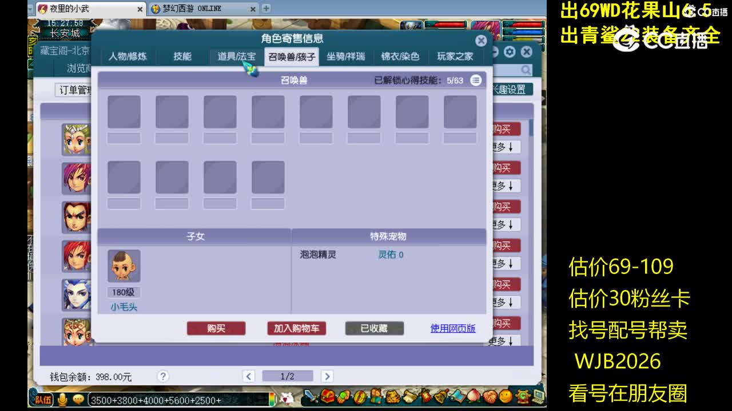
Task: Click the 小毛头 child portrait
Action: [124, 266]
